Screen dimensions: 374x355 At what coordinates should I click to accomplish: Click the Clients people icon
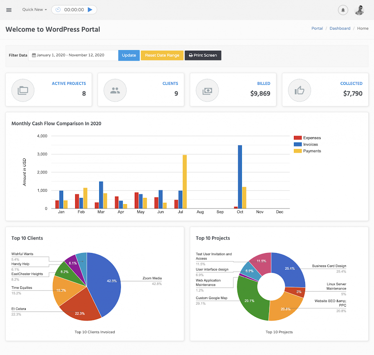tap(115, 91)
